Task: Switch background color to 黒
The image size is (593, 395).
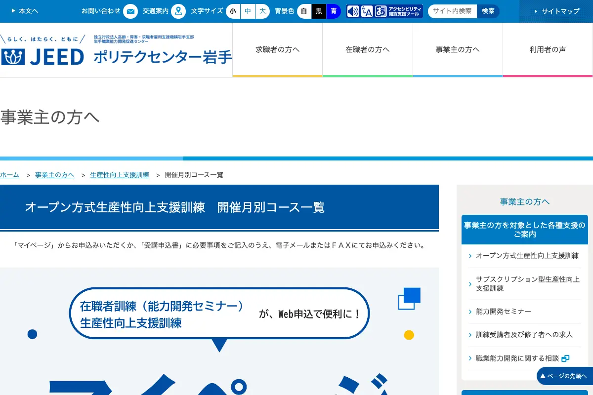Action: [x=319, y=11]
